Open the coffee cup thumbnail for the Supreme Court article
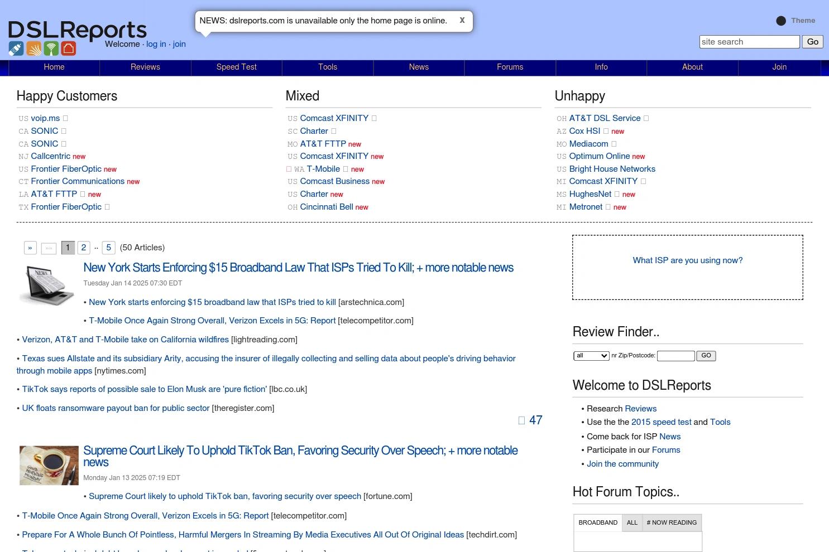Screen dimensions: 829x552 (49, 465)
